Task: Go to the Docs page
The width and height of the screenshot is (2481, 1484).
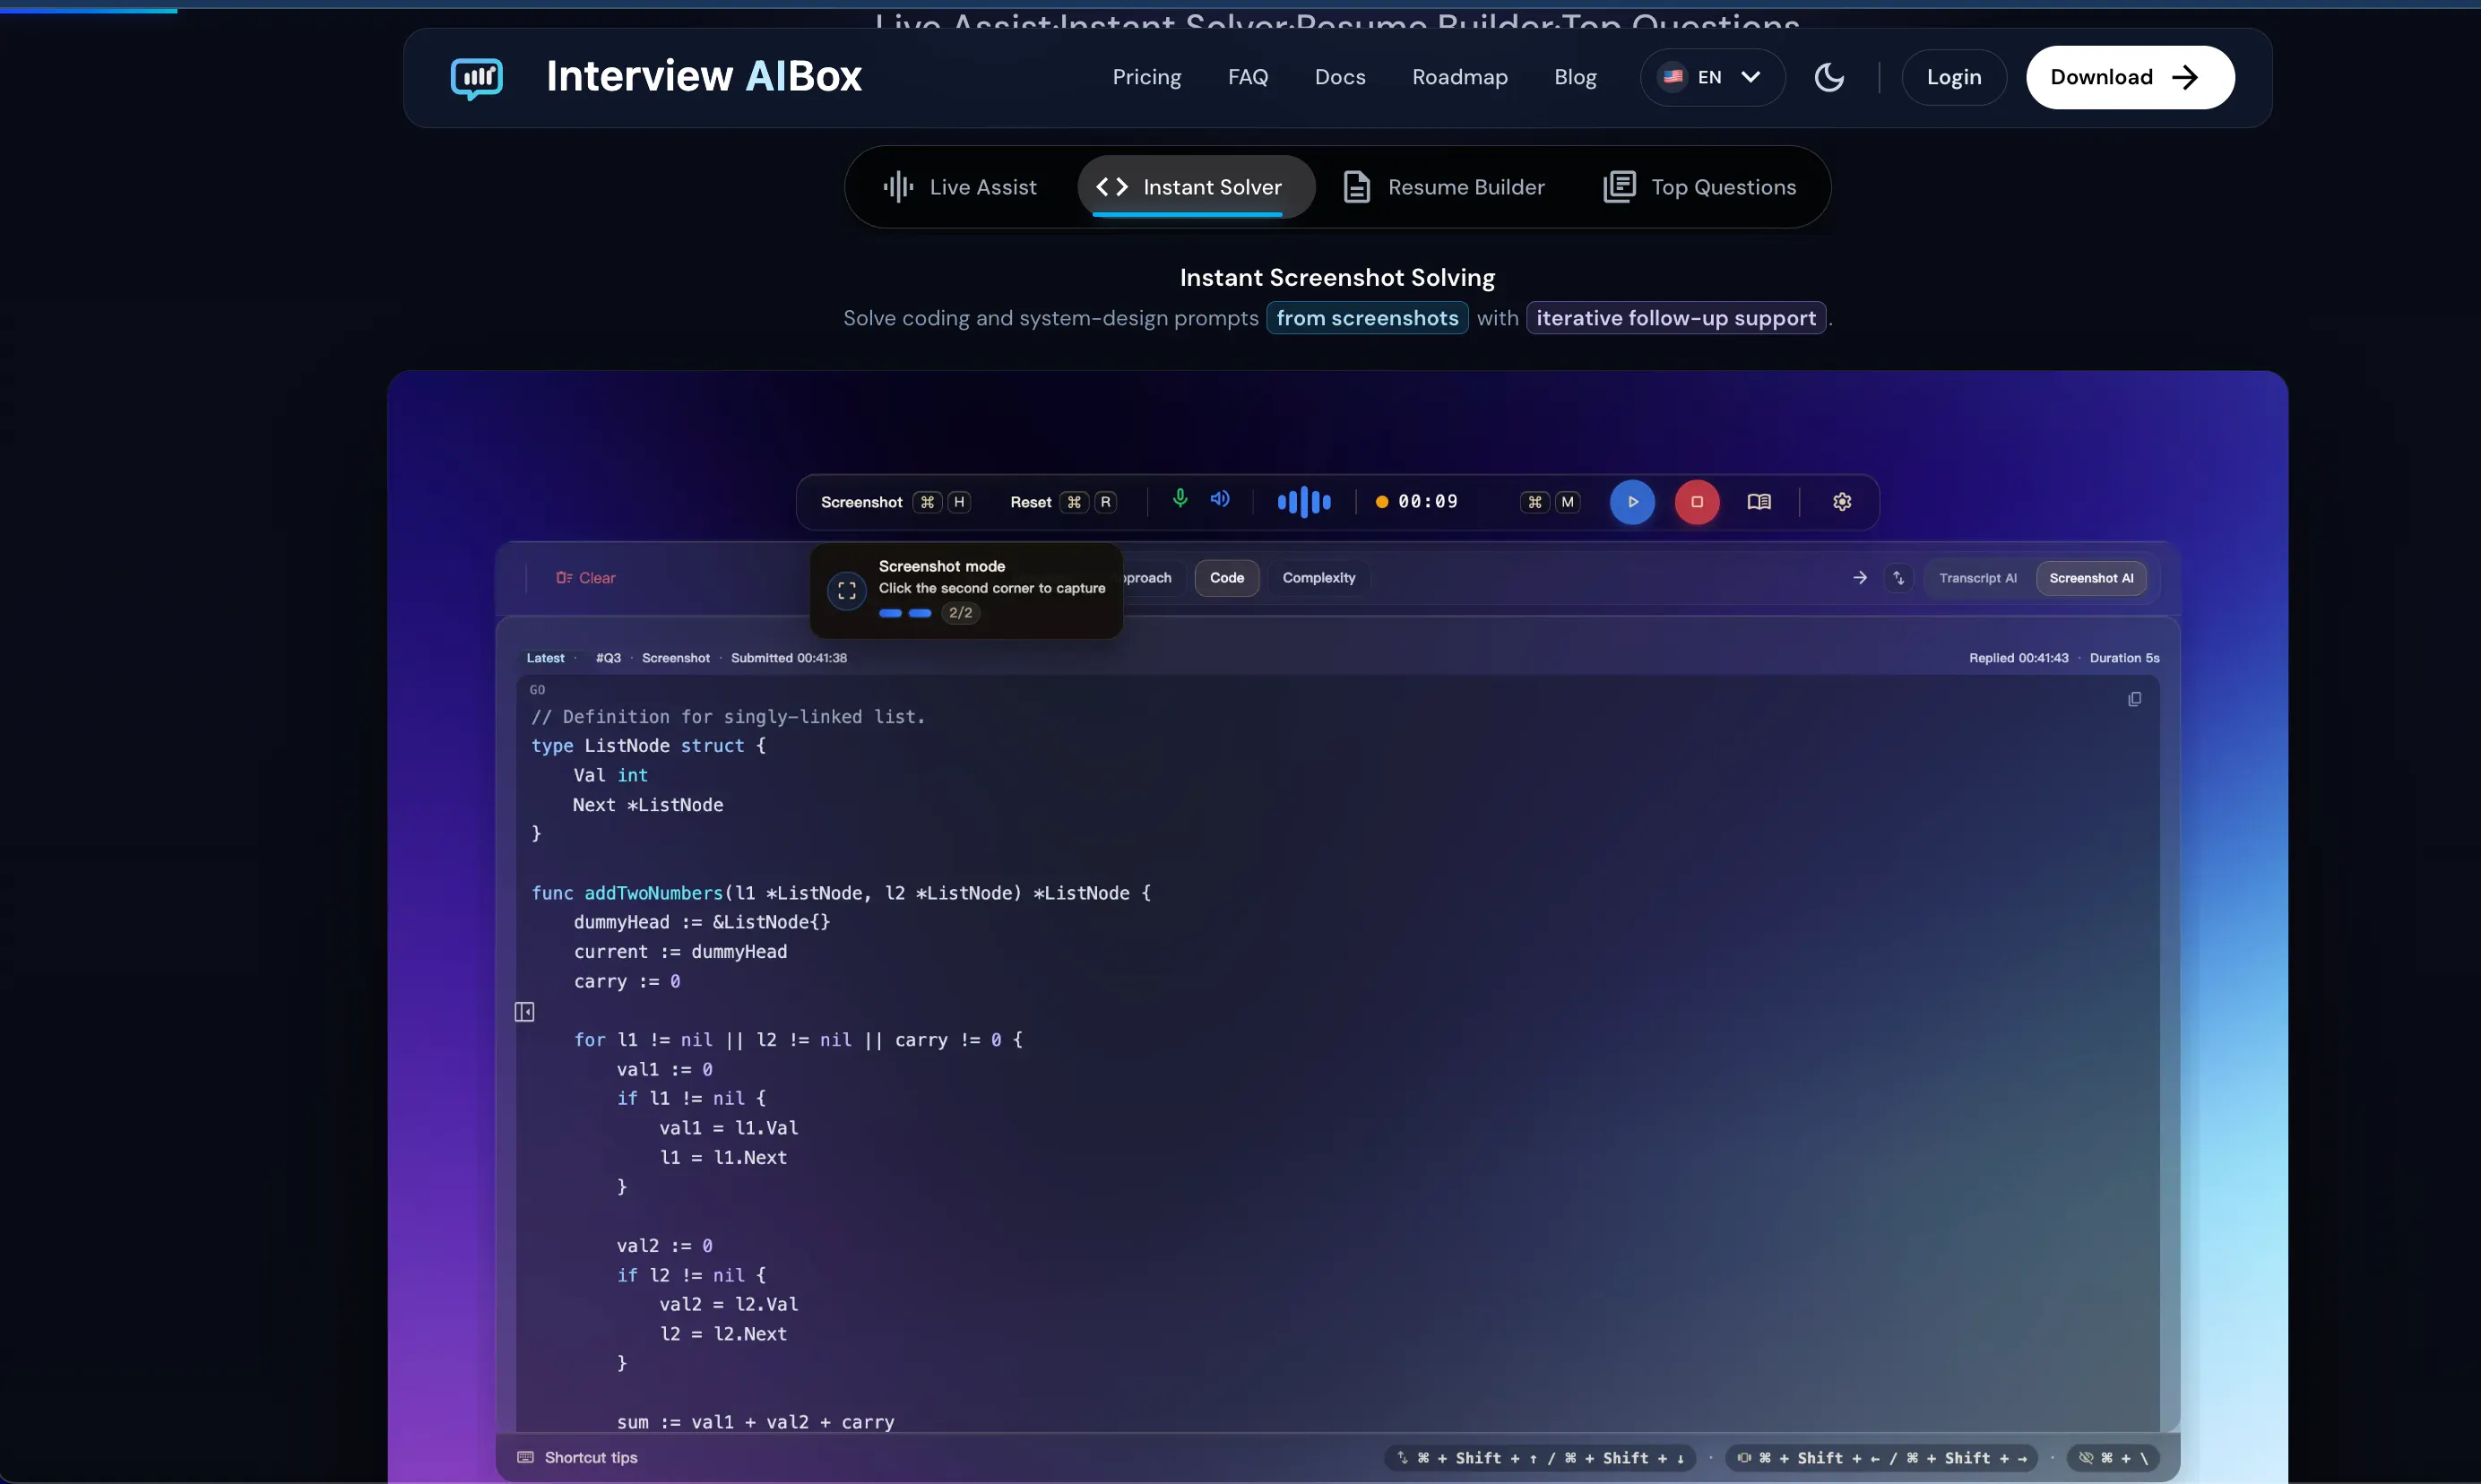Action: 1339,77
